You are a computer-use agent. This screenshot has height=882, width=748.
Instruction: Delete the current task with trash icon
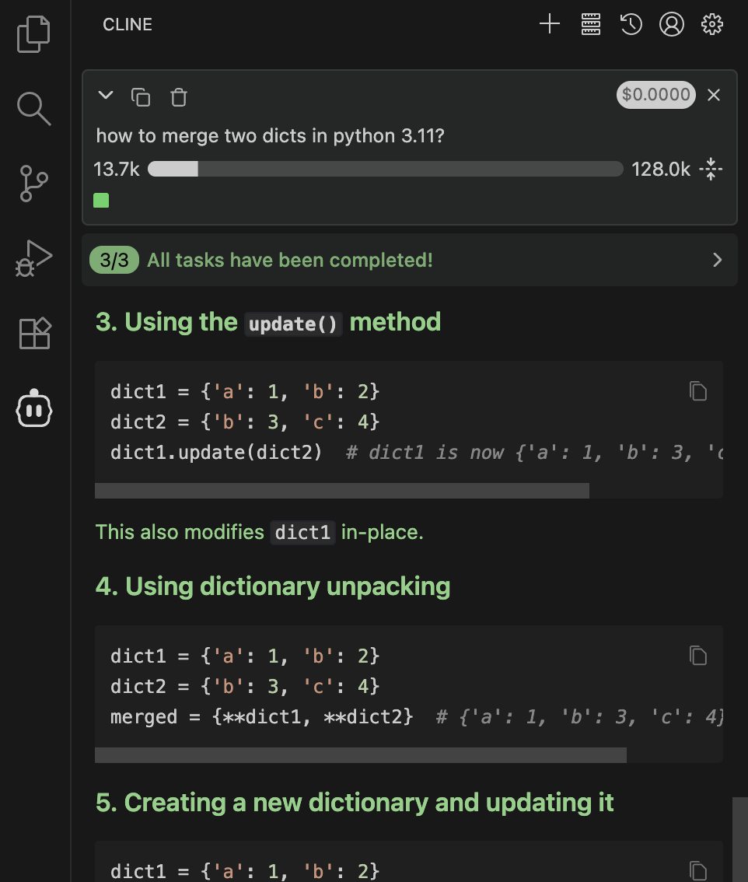pos(179,97)
